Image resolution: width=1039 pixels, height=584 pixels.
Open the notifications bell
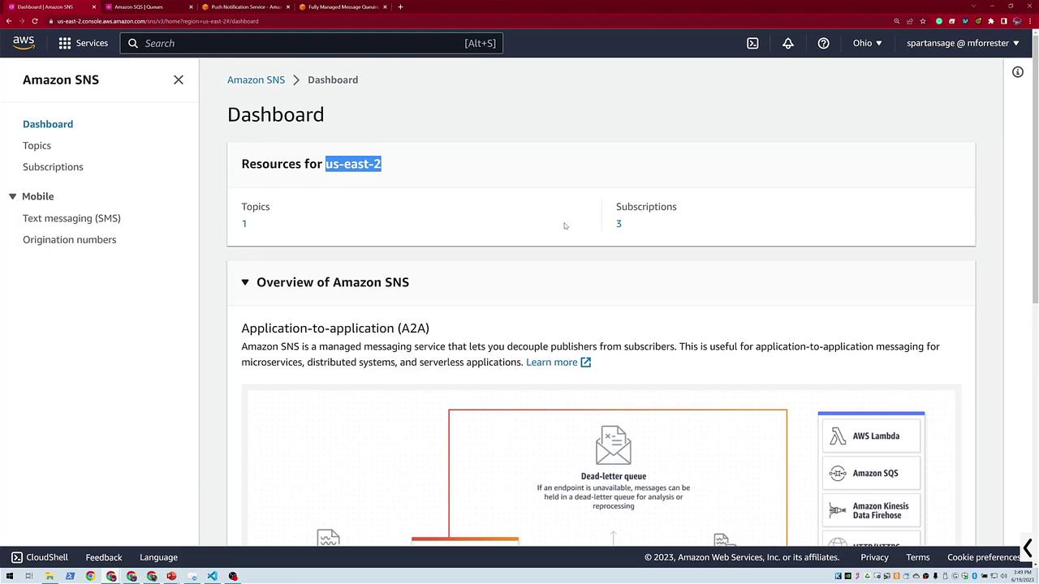[x=787, y=43]
